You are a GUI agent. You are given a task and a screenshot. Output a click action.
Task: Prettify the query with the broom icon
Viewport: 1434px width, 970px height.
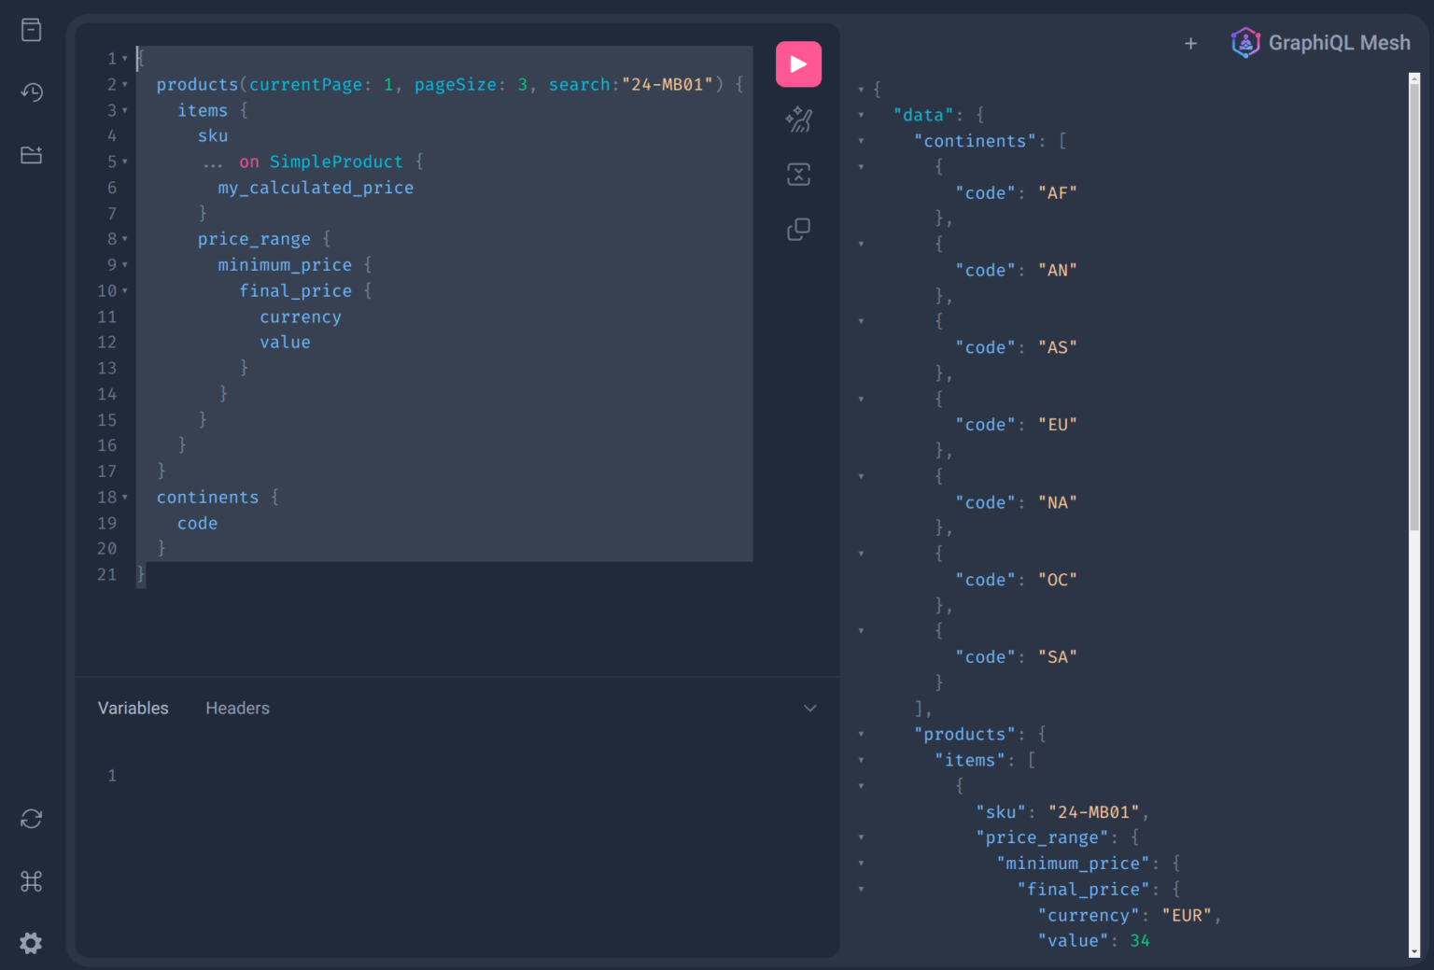point(798,119)
